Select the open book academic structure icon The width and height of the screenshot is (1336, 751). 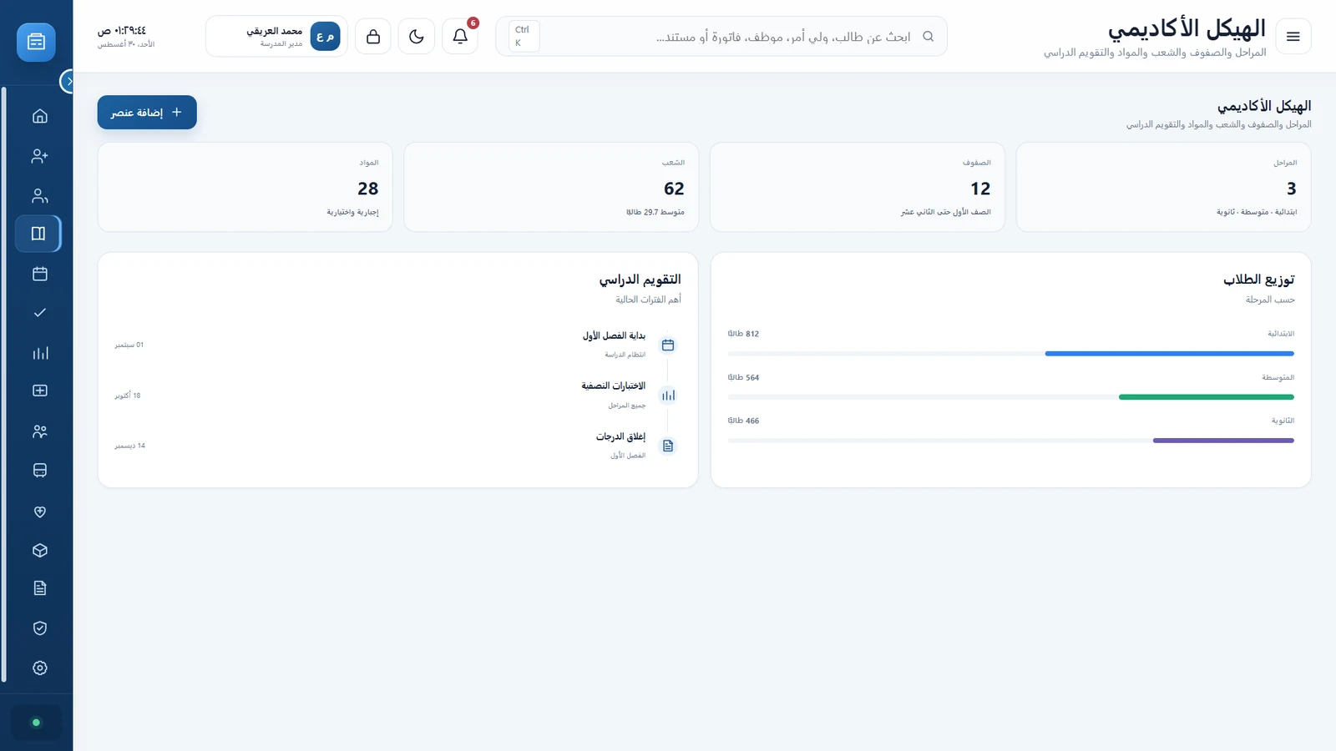38,234
